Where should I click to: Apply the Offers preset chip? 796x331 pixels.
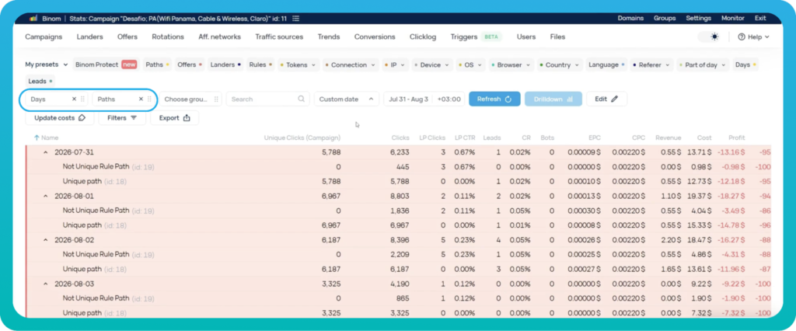190,64
